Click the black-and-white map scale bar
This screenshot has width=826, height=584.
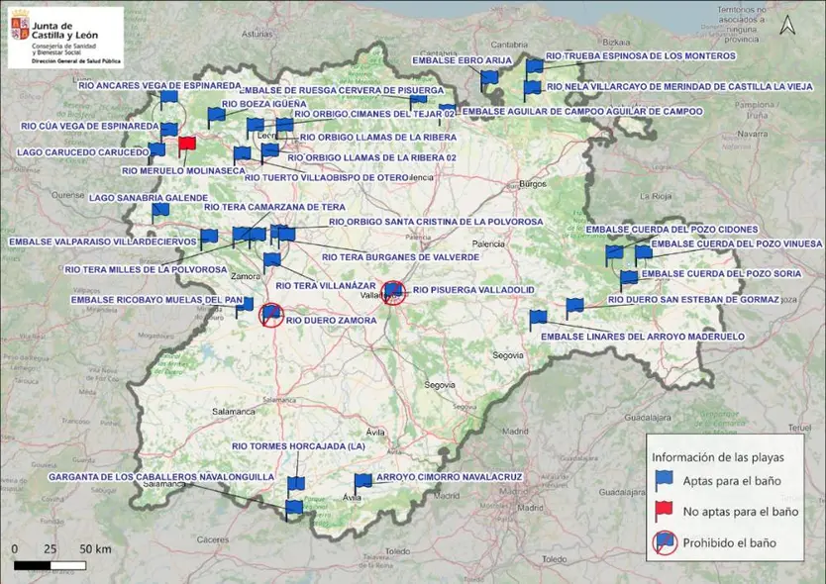tap(51, 565)
